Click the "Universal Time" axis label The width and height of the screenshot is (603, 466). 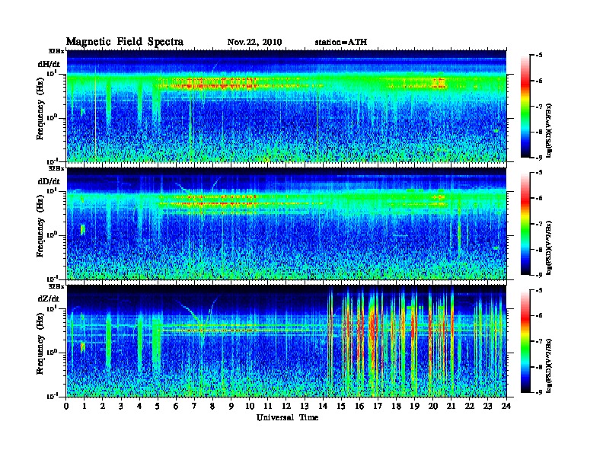pyautogui.click(x=287, y=417)
